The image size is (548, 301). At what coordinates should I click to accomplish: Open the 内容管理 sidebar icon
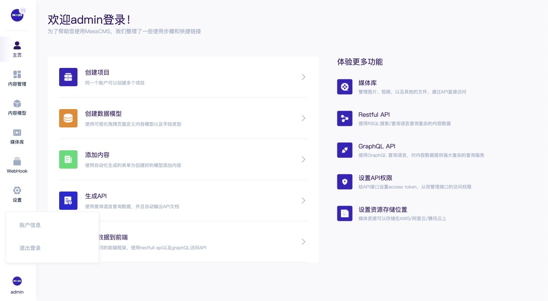pos(17,74)
